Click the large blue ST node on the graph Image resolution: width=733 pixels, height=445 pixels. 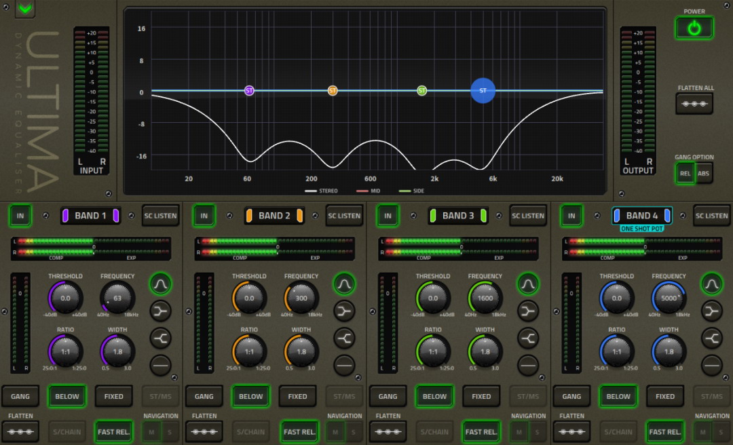[483, 90]
